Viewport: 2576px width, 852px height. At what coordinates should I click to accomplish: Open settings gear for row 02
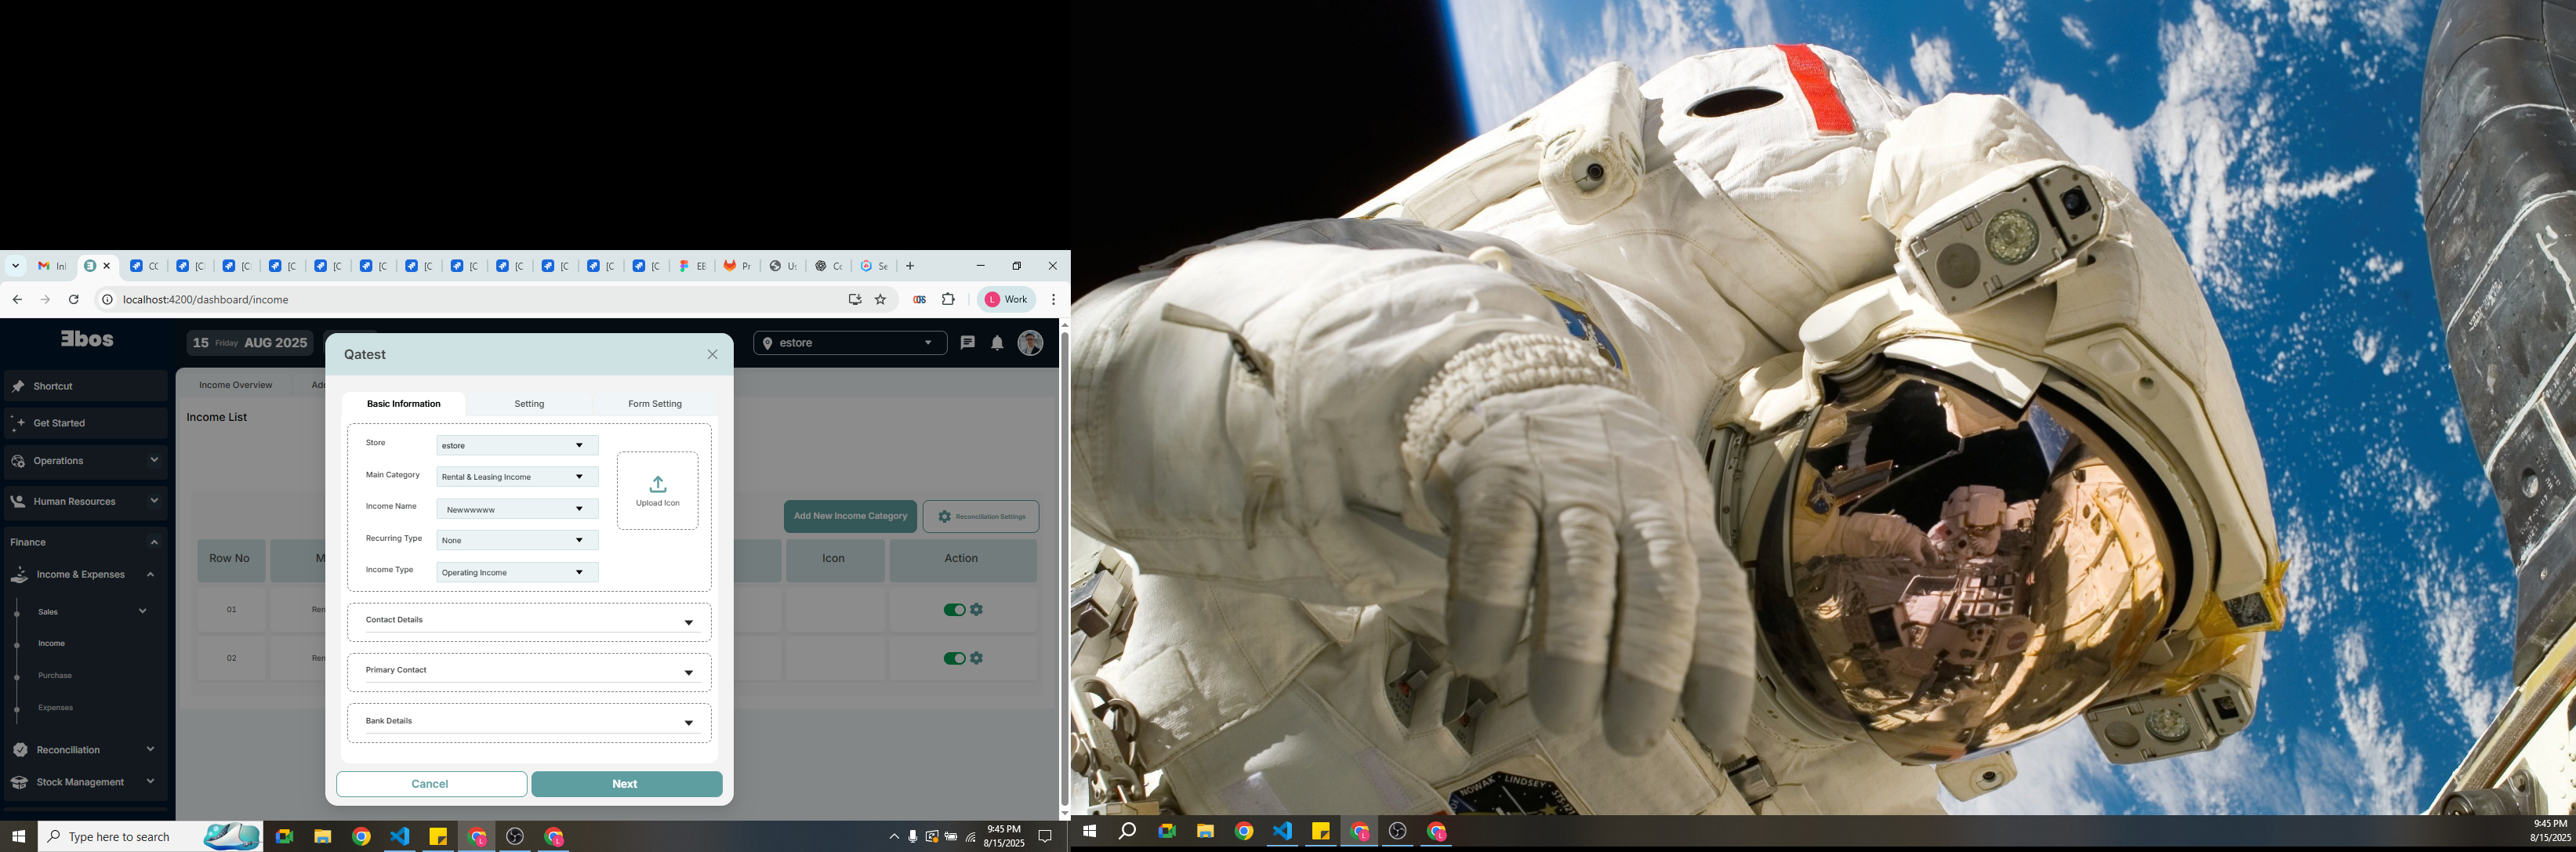point(977,658)
